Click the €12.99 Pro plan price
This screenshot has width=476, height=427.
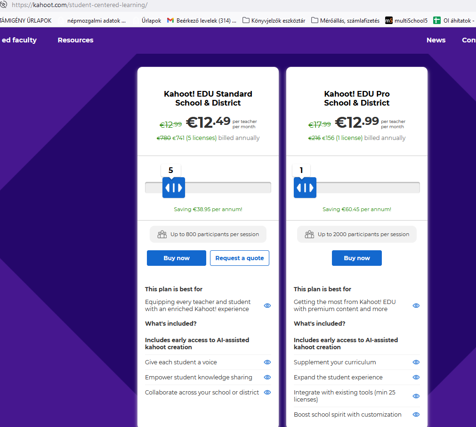pyautogui.click(x=357, y=122)
